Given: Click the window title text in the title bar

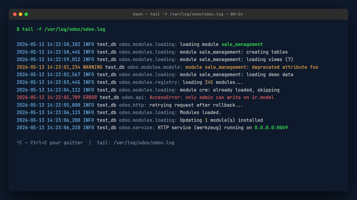Looking at the screenshot, I should pyautogui.click(x=188, y=14).
